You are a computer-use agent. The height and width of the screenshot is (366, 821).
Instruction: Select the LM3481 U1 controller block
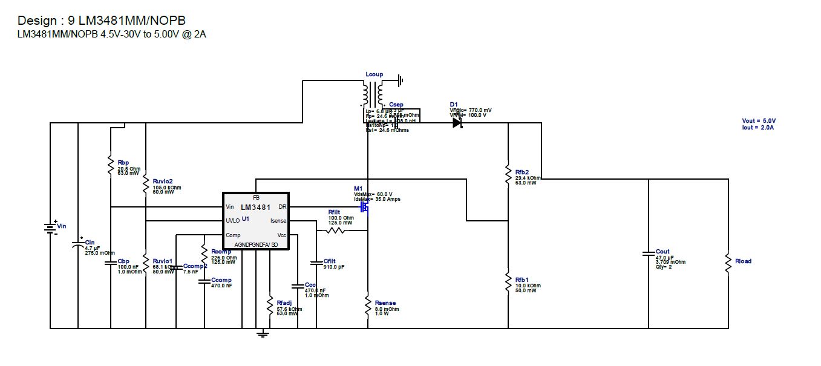pos(255,221)
